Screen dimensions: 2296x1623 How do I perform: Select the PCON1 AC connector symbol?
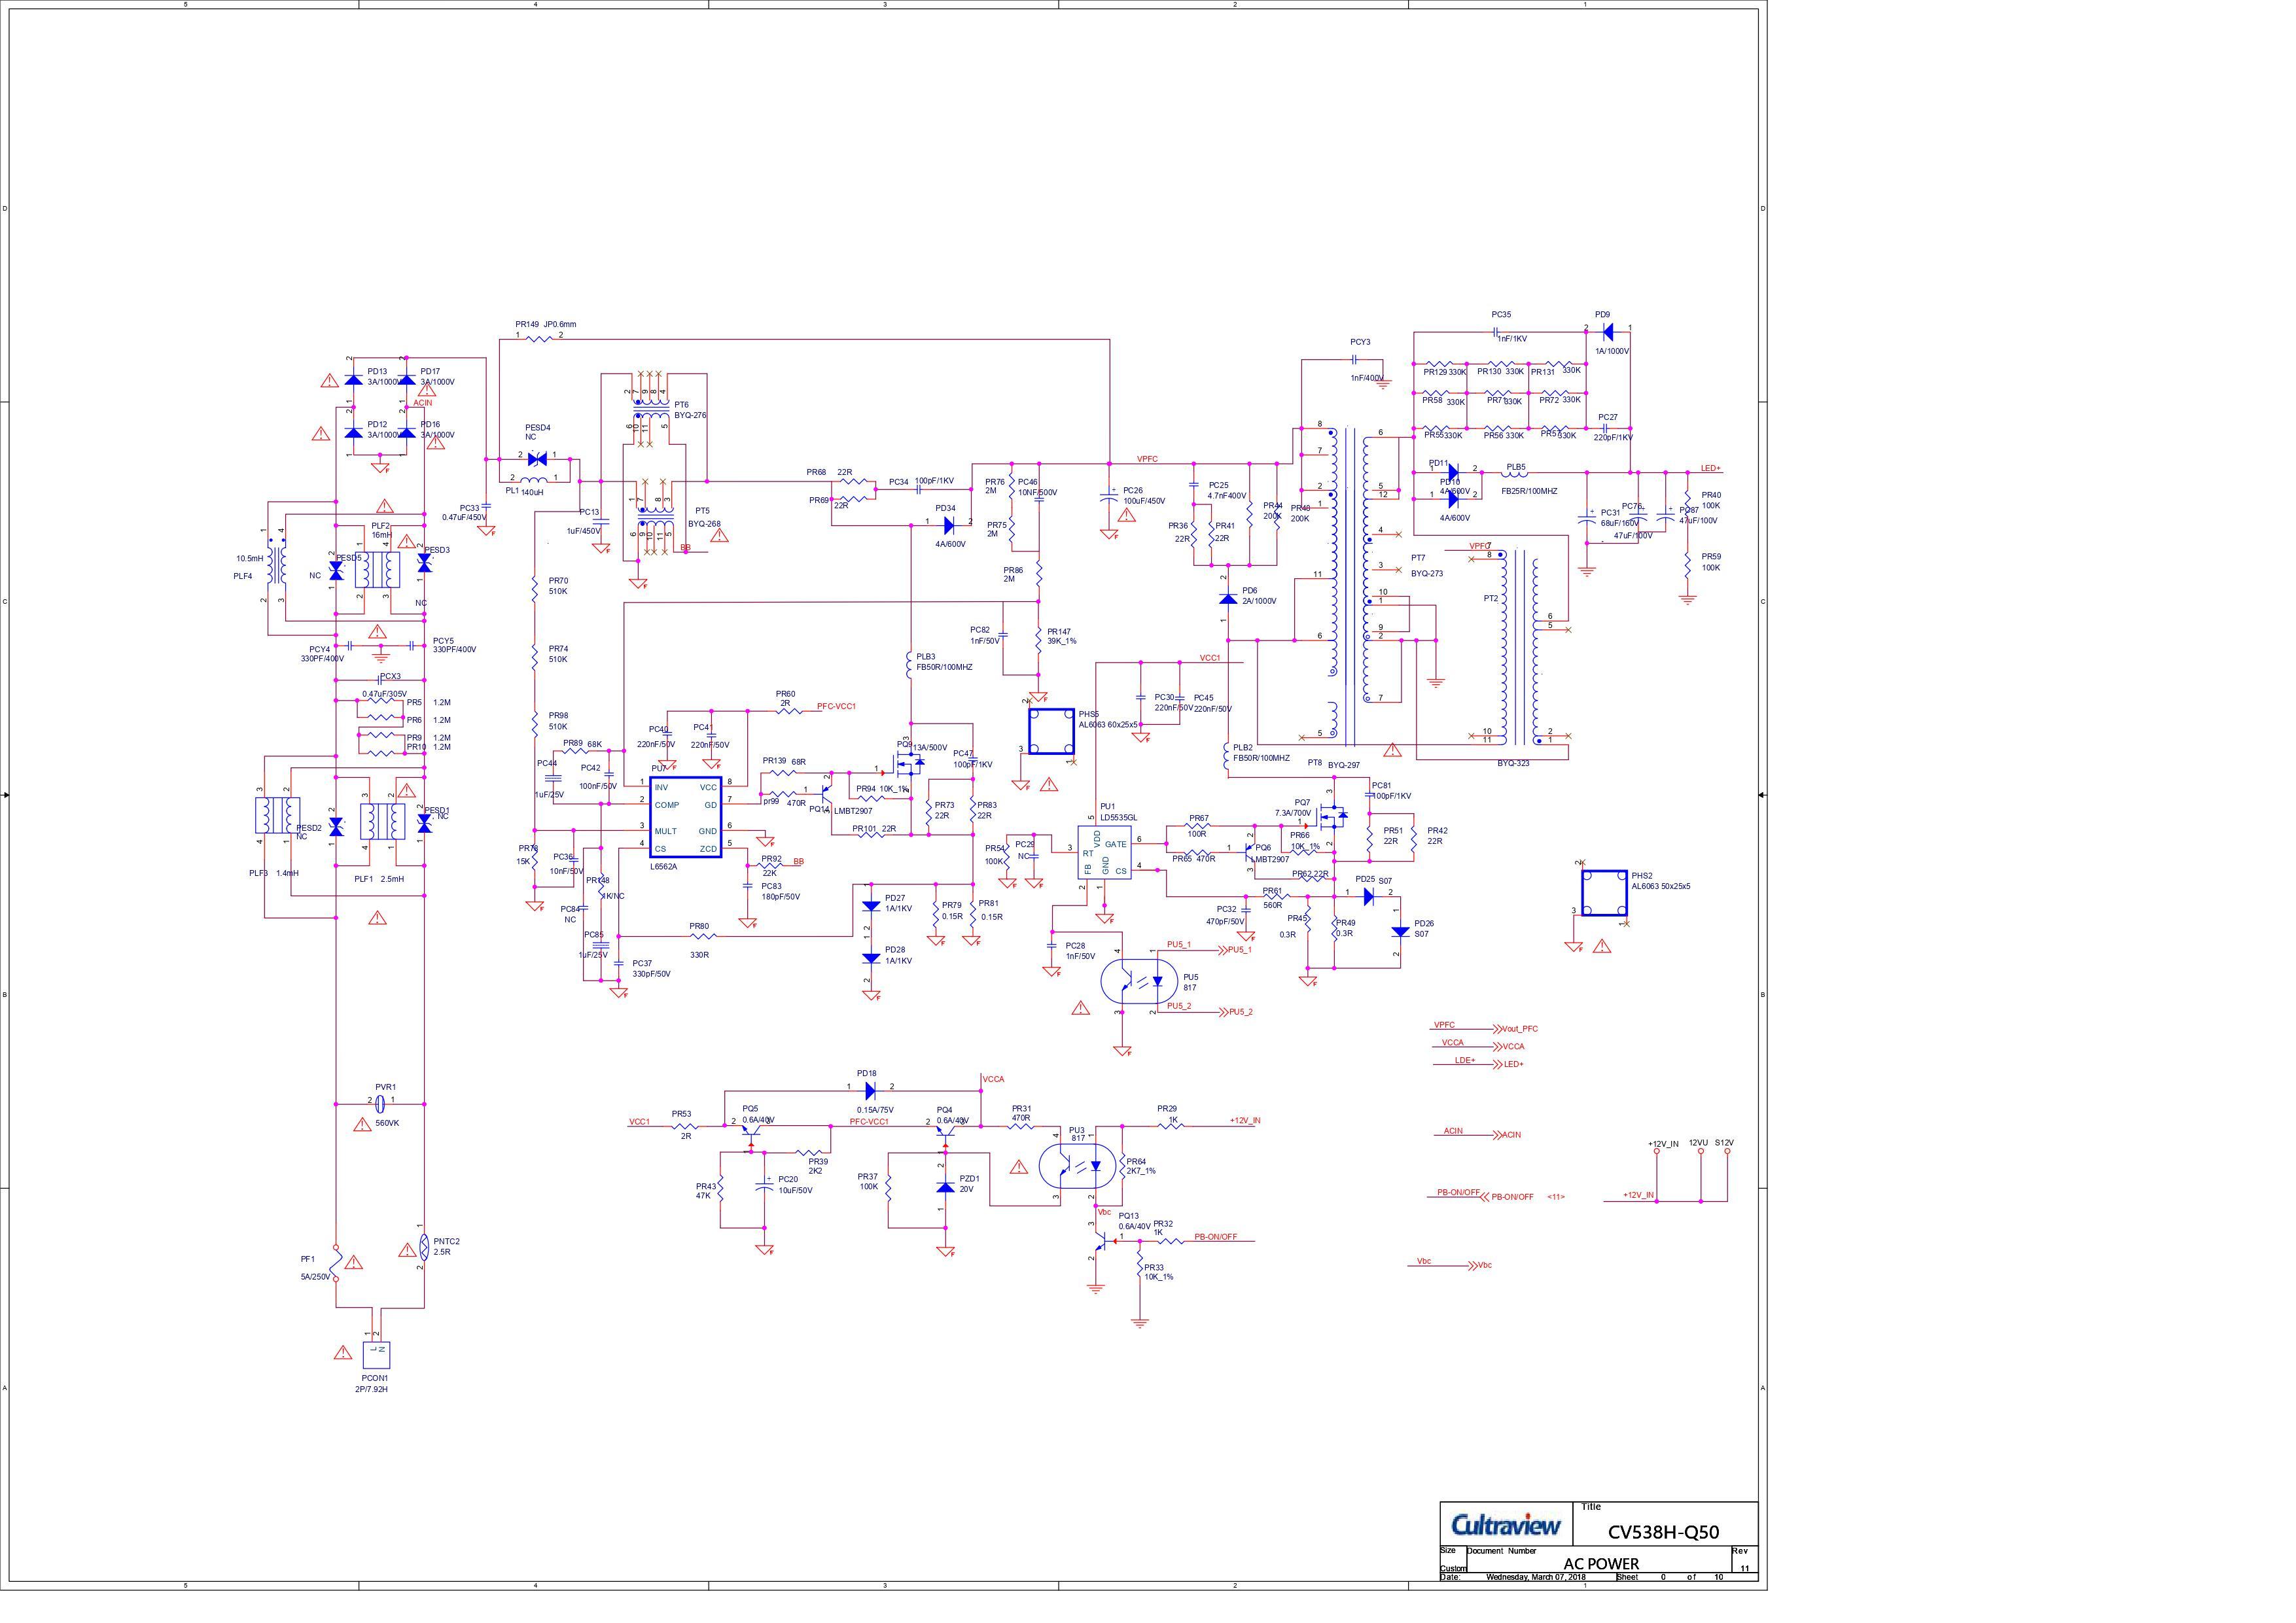(376, 1355)
